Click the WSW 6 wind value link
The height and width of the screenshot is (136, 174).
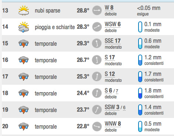click(x=113, y=24)
